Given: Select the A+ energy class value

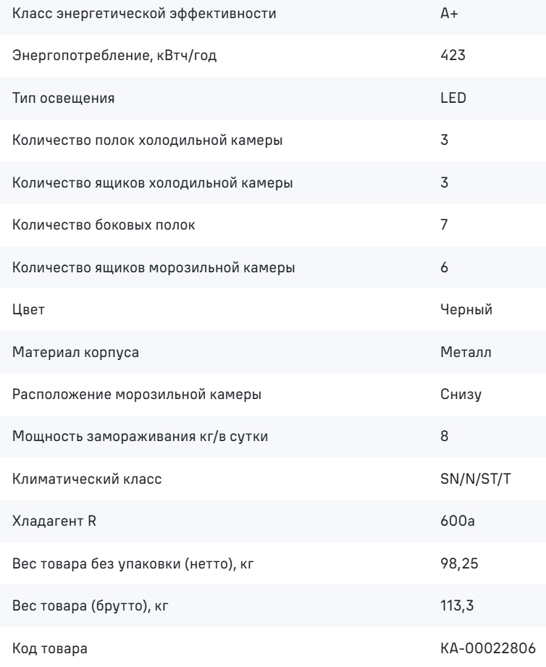Looking at the screenshot, I should 449,14.
